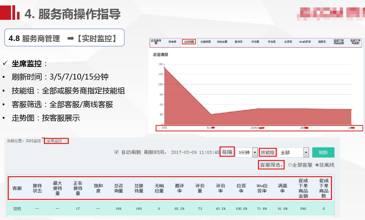Screen dimensions: 365x220
Task: View the 总接待量 tab
Action: 205,41
